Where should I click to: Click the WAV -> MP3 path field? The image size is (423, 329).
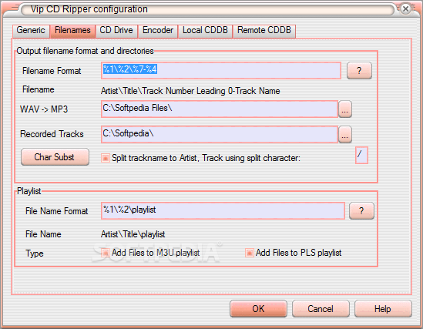click(220, 109)
